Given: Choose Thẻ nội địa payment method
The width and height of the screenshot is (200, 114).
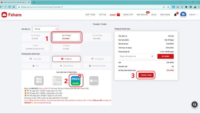Looking at the screenshot, I should 35,59.
